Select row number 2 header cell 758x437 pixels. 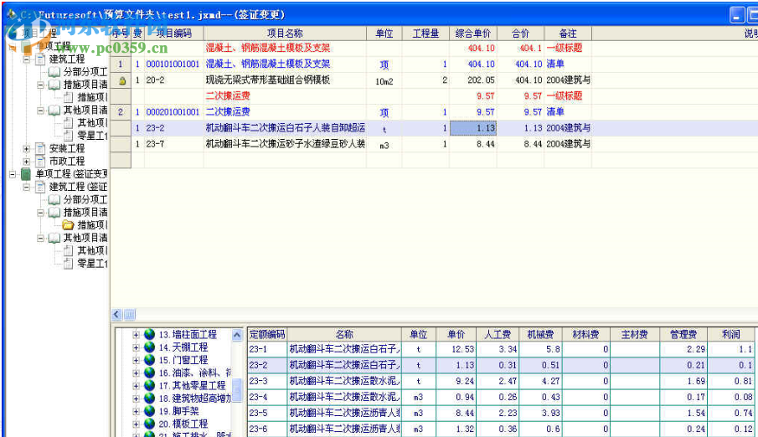click(121, 112)
